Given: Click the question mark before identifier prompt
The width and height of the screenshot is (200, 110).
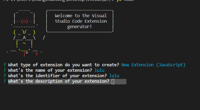Looking at the screenshot, I should point(5,76).
